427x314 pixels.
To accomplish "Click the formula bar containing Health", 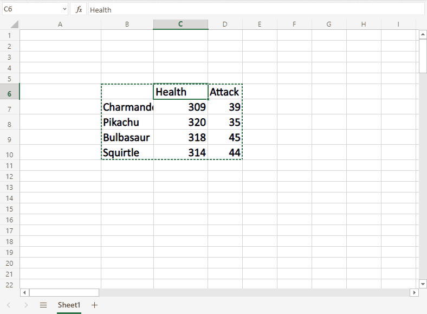I will (255, 10).
